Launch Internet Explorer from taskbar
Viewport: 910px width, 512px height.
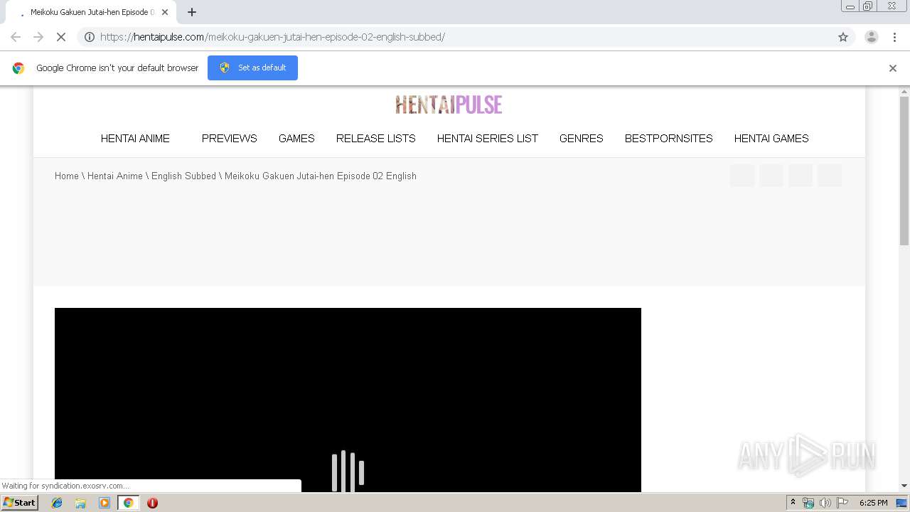point(57,503)
